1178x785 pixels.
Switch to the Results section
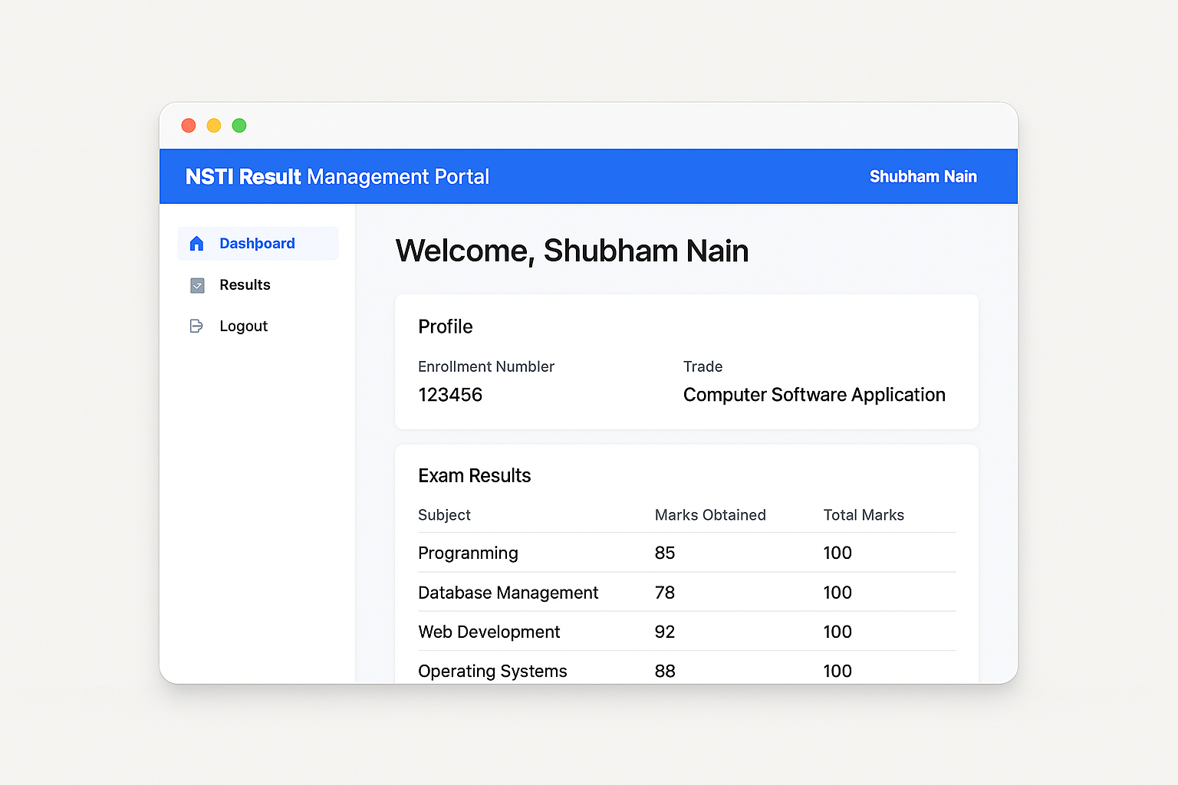click(245, 284)
